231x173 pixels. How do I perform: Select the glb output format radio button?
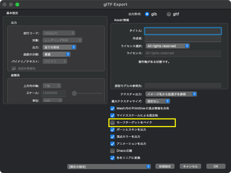click(x=147, y=14)
